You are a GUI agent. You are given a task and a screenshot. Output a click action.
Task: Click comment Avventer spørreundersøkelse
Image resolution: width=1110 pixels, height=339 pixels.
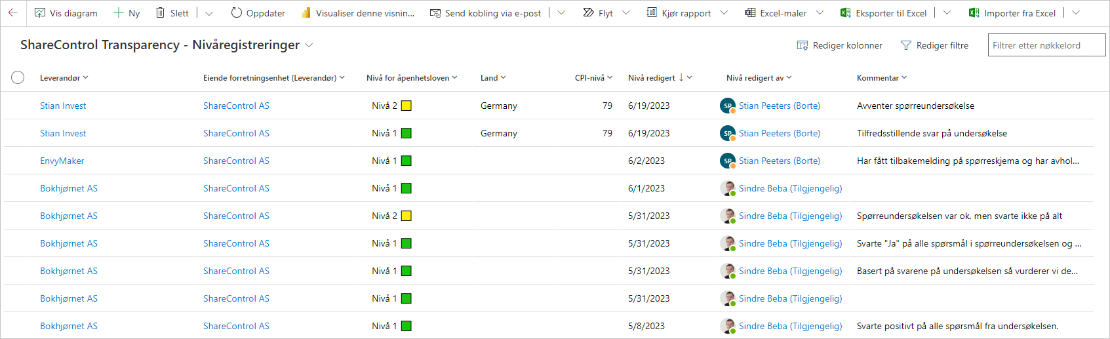[x=915, y=106]
